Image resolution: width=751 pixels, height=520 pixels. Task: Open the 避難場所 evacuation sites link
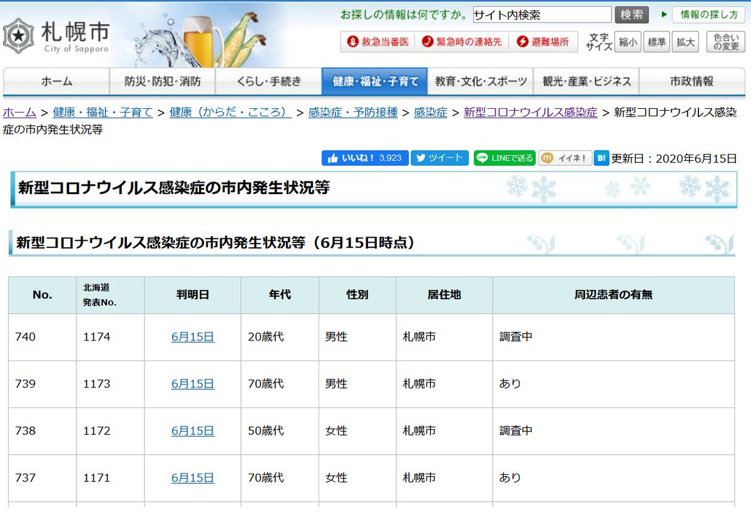coord(543,41)
